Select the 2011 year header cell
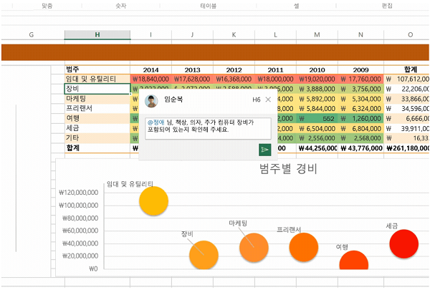This screenshot has height=290, width=430. 275,70
